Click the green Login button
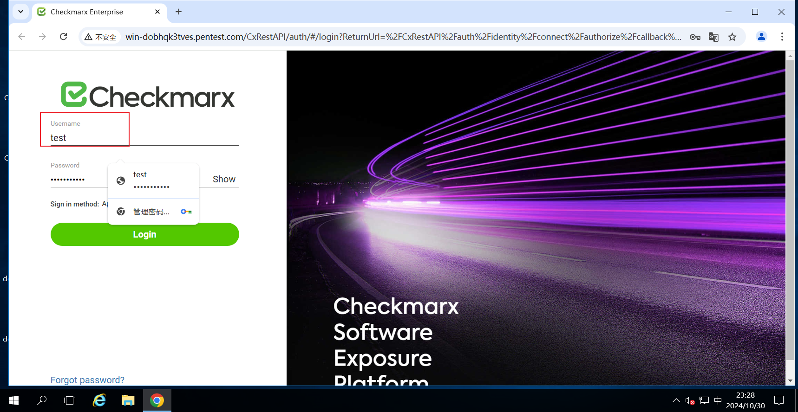Image resolution: width=798 pixels, height=412 pixels. point(145,234)
